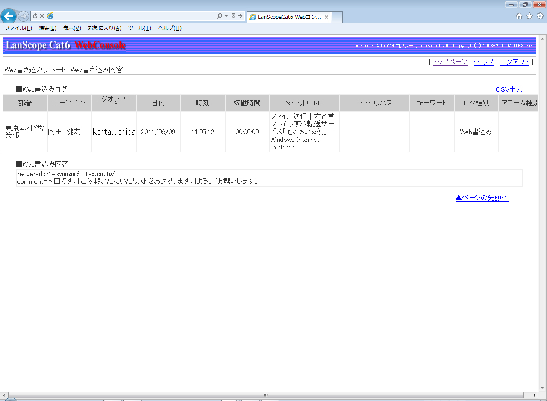This screenshot has width=547, height=401.
Task: Click the refresh icon in address bar
Action: (35, 16)
